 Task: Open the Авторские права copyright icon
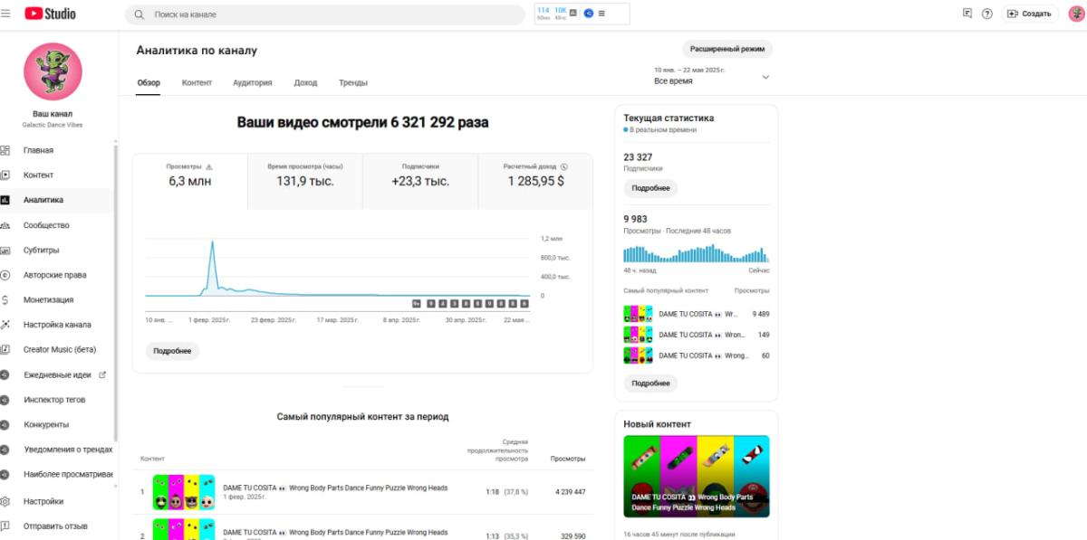click(5, 275)
